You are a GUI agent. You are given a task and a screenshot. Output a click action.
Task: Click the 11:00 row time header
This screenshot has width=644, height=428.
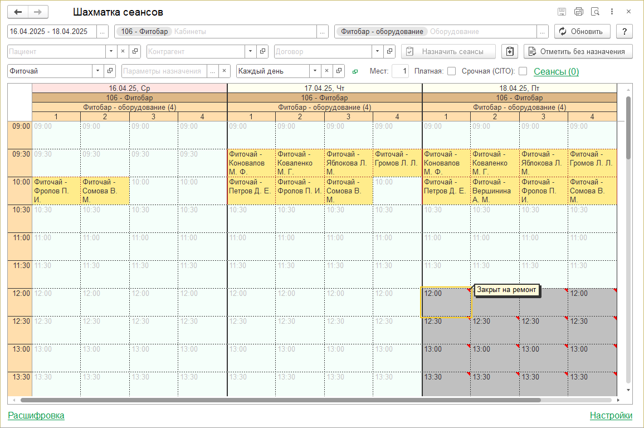tap(19, 246)
